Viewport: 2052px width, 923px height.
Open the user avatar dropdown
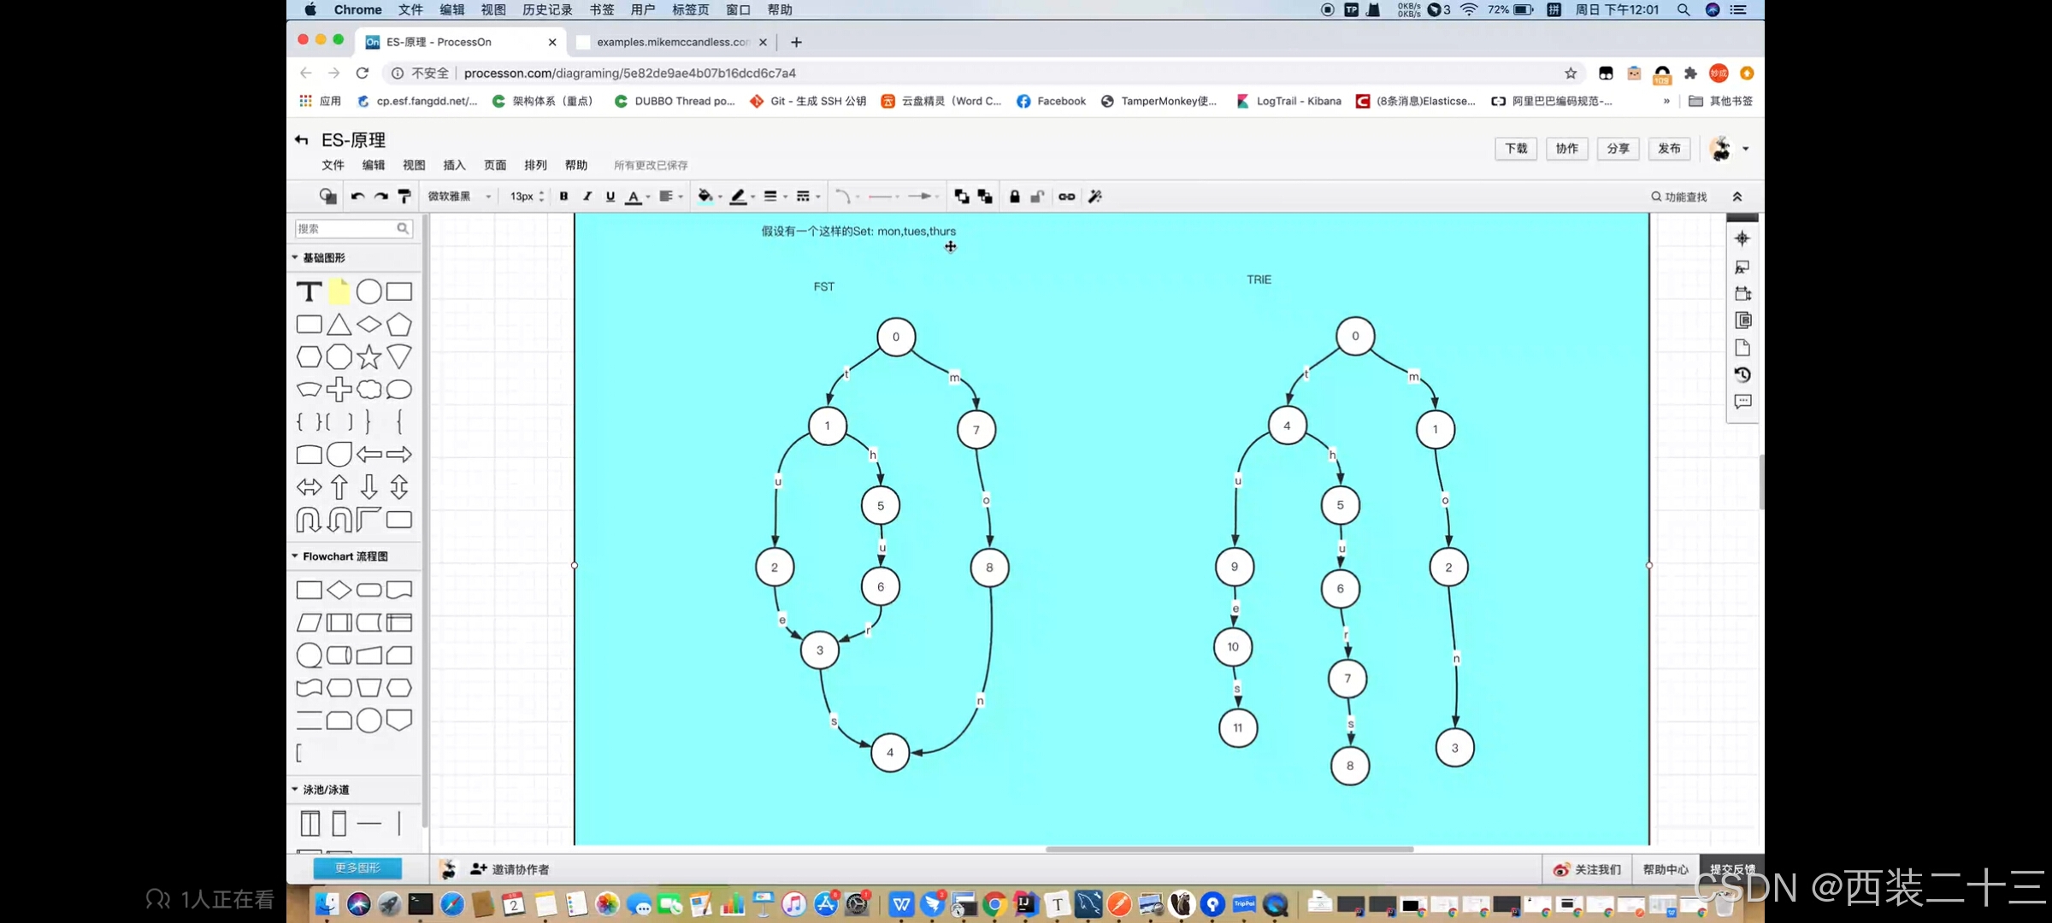pyautogui.click(x=1729, y=149)
